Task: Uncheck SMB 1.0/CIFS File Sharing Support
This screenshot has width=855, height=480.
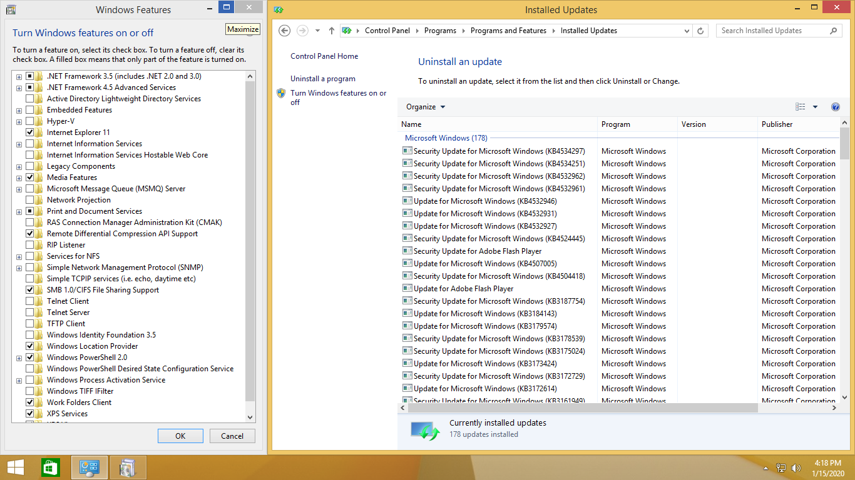Action: click(x=30, y=290)
